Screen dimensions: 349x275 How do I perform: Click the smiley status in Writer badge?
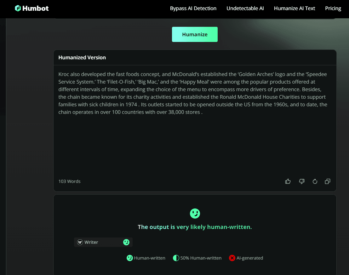pos(126,242)
